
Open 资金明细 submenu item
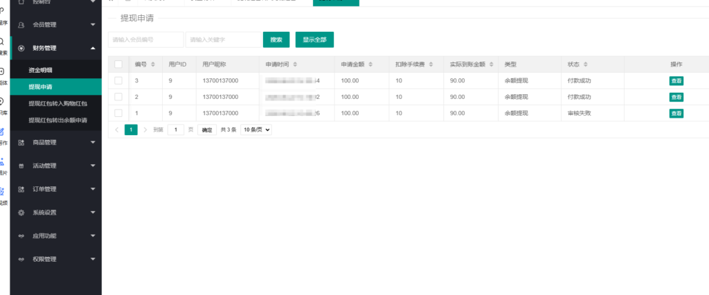pyautogui.click(x=55, y=71)
